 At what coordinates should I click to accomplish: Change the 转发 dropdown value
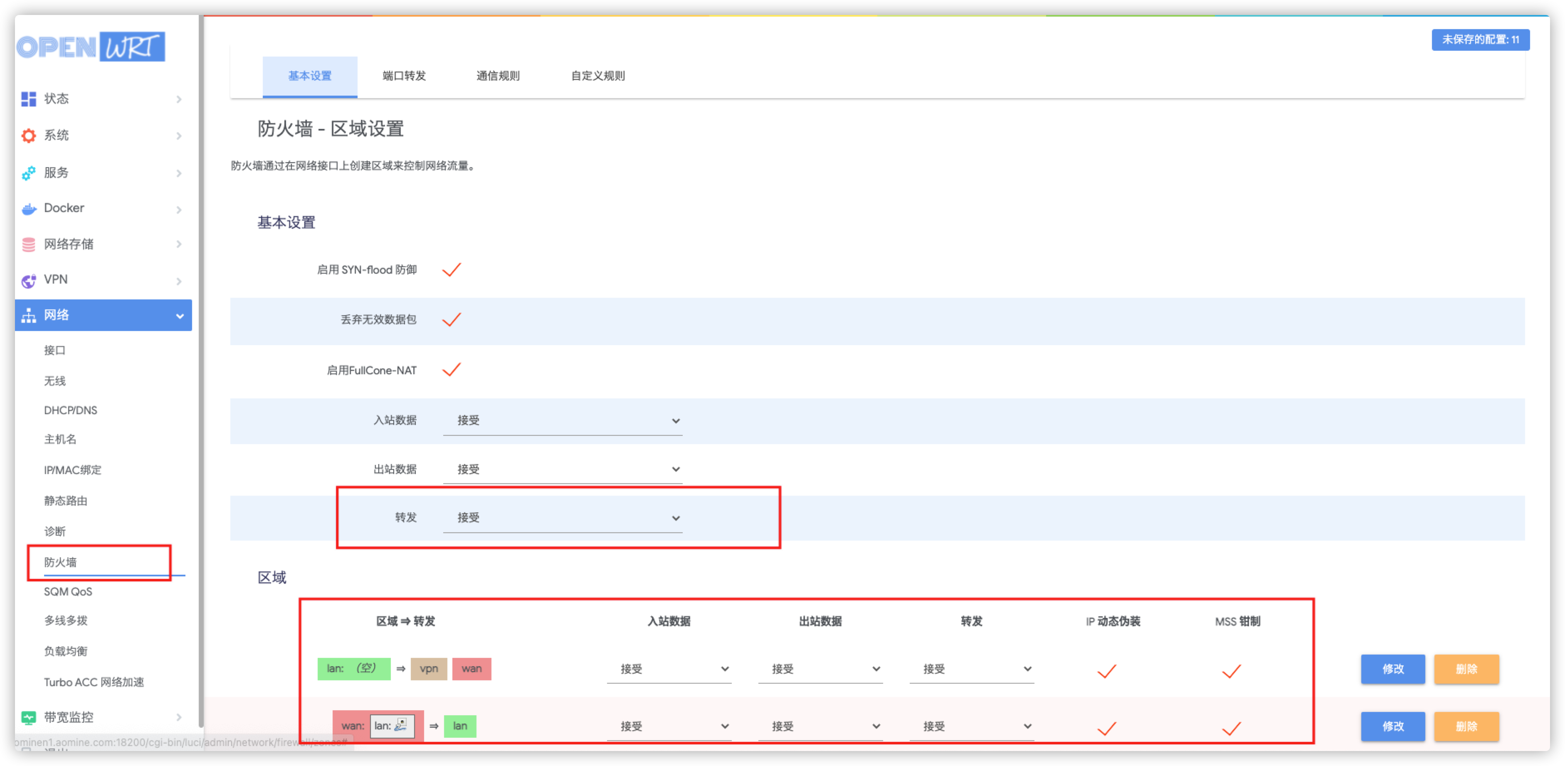(x=563, y=518)
